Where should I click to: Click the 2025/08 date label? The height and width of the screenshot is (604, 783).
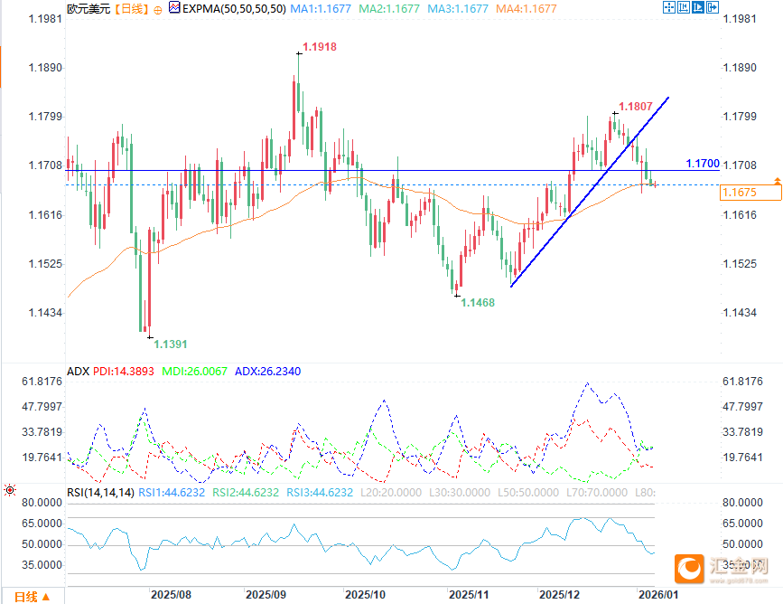tap(171, 594)
